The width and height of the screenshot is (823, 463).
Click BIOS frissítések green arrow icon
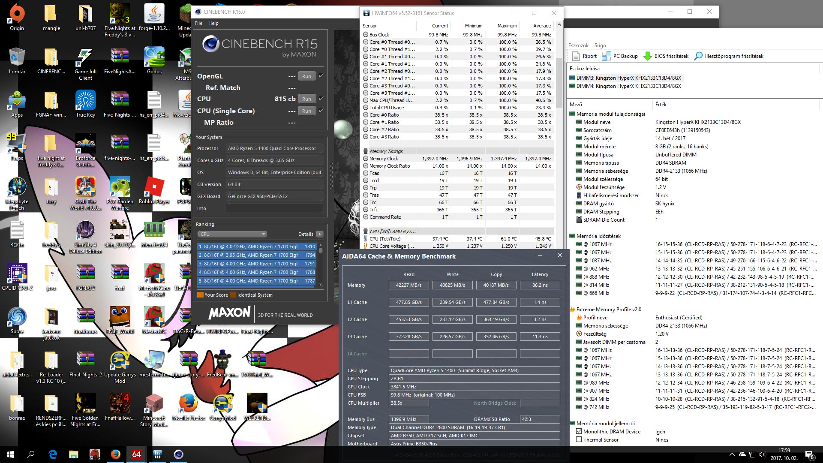point(648,56)
